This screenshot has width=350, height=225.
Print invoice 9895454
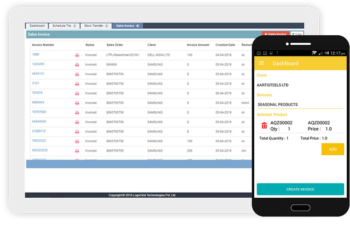click(77, 103)
